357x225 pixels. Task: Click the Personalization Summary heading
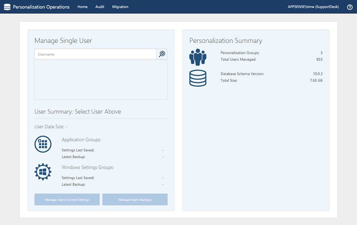coord(225,41)
